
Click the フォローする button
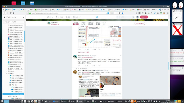tap(140, 23)
